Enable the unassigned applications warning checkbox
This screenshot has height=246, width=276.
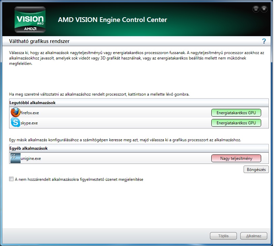point(11,179)
